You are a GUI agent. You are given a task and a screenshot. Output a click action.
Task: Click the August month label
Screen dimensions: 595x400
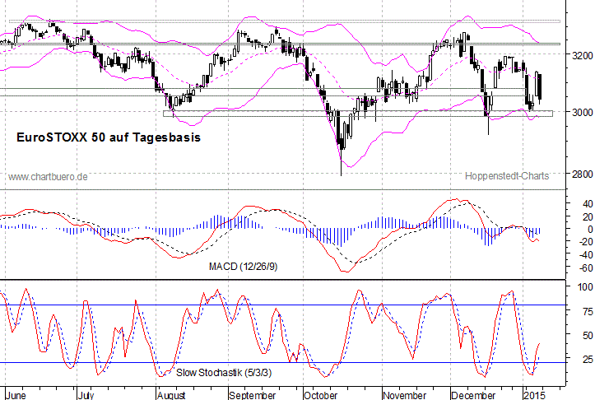pyautogui.click(x=171, y=395)
